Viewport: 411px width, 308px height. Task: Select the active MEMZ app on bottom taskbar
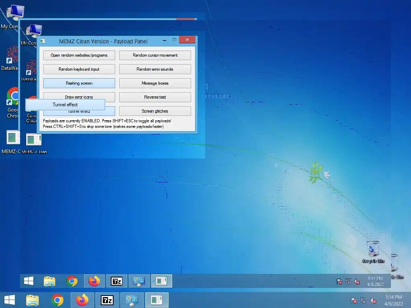(x=157, y=300)
